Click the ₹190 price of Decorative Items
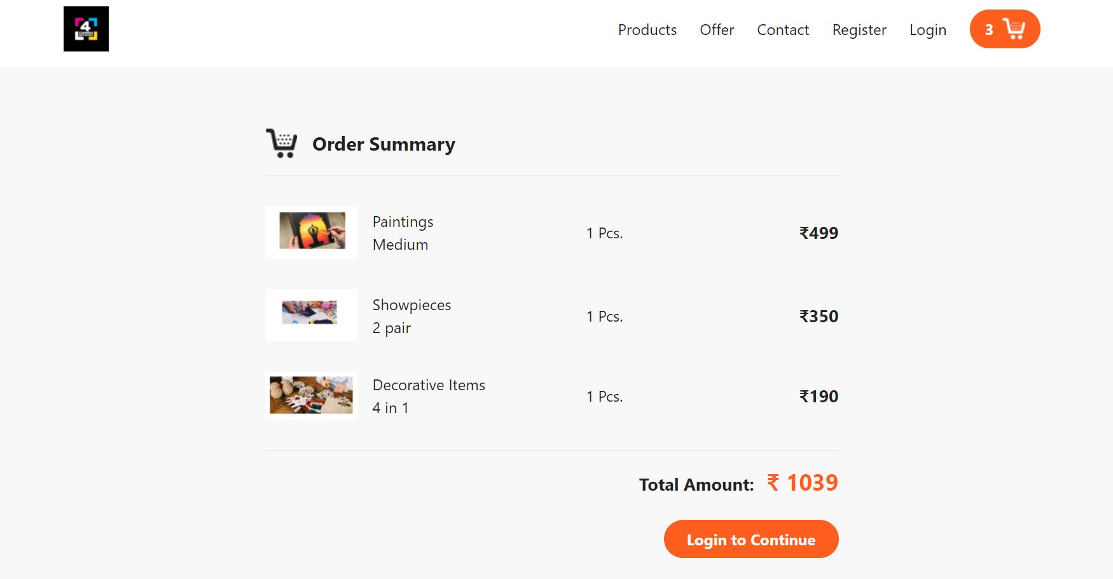Image resolution: width=1113 pixels, height=579 pixels. (819, 397)
